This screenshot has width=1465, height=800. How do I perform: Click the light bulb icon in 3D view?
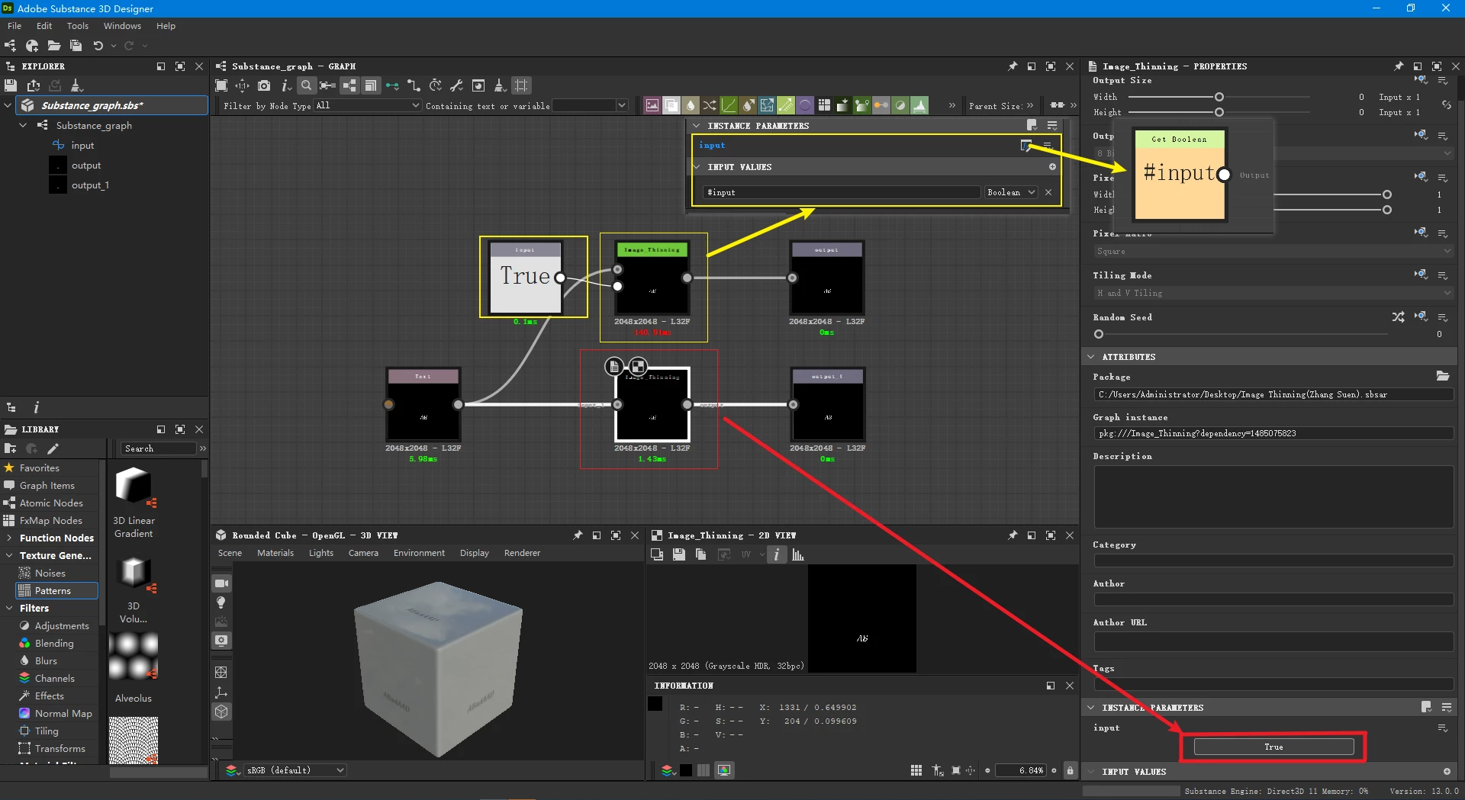pyautogui.click(x=221, y=602)
